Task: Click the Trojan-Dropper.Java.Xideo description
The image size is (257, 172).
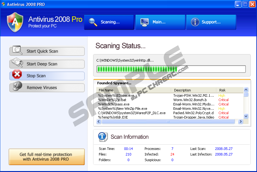Action: pyautogui.click(x=194, y=117)
